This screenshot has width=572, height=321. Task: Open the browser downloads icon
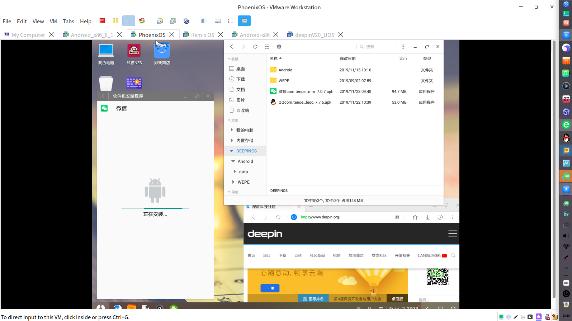pos(427,217)
